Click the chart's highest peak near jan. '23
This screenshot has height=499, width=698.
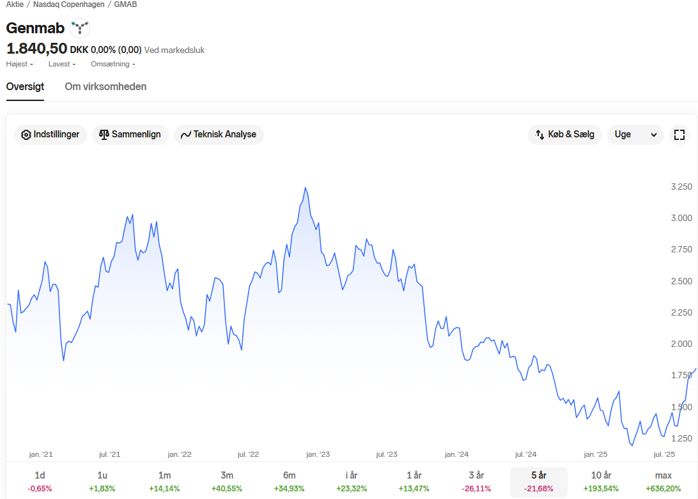tap(306, 188)
